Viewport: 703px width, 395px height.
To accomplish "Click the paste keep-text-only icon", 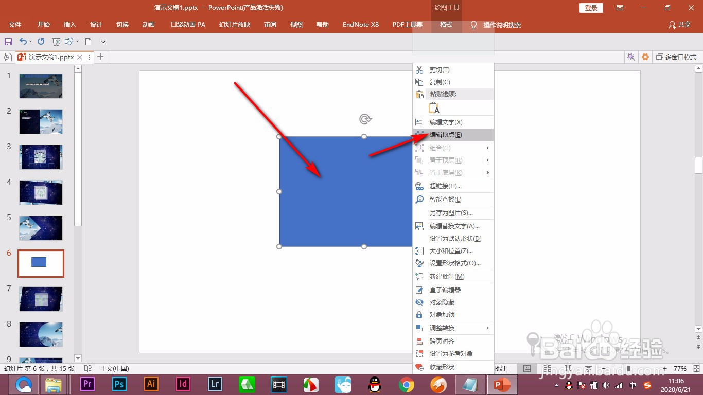I will (434, 107).
